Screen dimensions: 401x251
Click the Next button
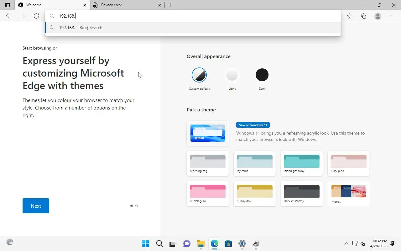coord(36,206)
